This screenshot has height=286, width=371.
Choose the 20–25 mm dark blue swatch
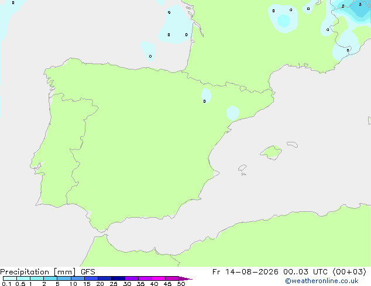click(105, 278)
